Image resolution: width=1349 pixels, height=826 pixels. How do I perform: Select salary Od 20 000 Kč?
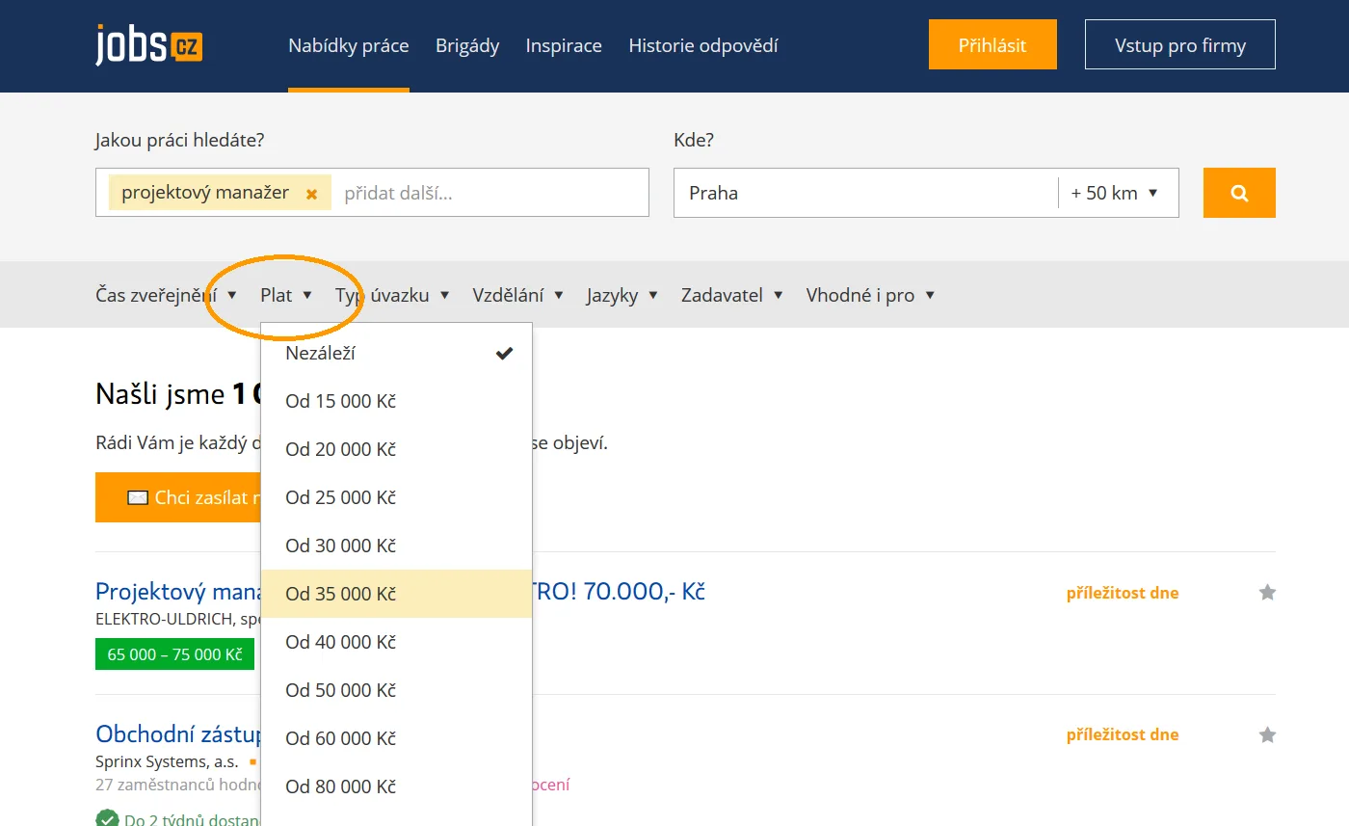pos(396,449)
